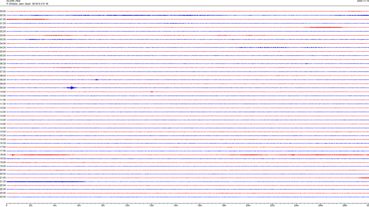
Task: Click the 10:00 time label
Action: pyautogui.click(x=3, y=92)
